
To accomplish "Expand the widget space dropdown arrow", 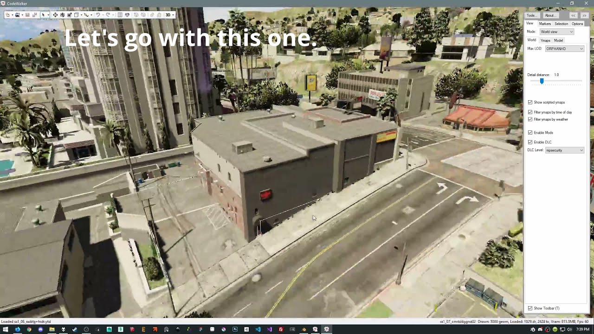I will coord(81,15).
